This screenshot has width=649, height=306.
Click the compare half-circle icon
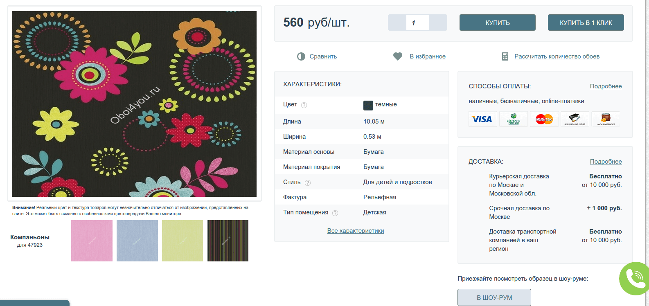click(301, 56)
